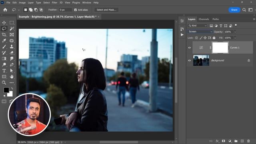Select the Crop tool
The height and width of the screenshot is (144, 256).
coord(4,35)
